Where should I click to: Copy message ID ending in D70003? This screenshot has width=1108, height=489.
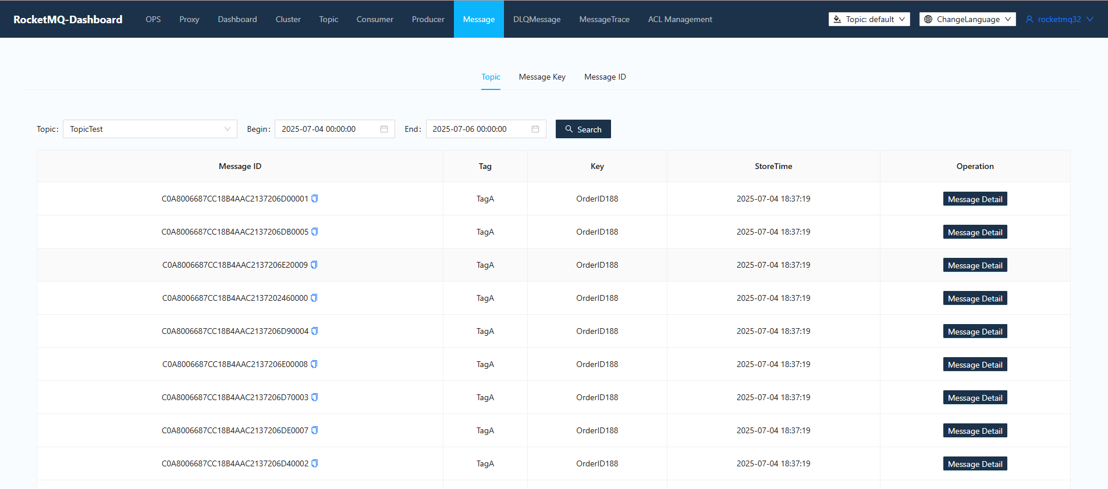(x=315, y=397)
